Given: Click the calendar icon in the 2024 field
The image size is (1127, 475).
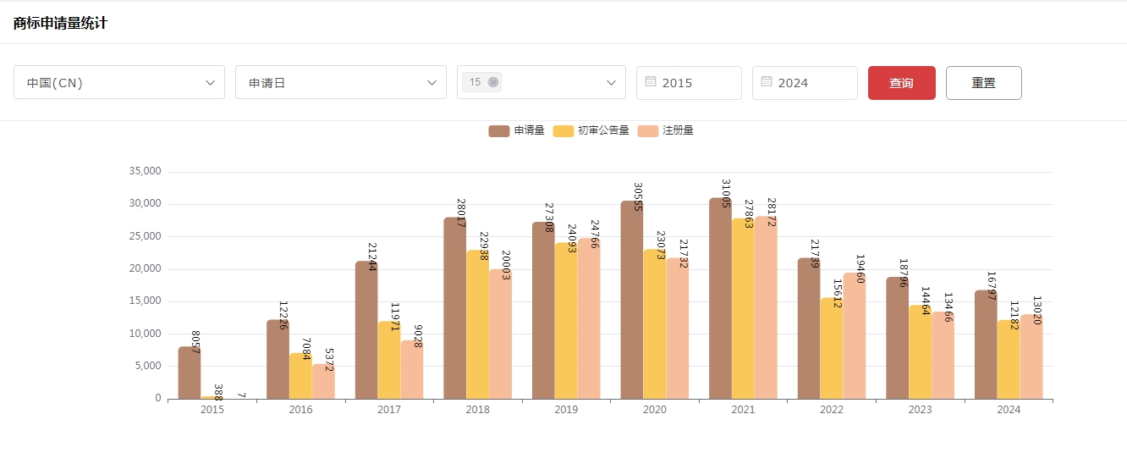Looking at the screenshot, I should (767, 81).
